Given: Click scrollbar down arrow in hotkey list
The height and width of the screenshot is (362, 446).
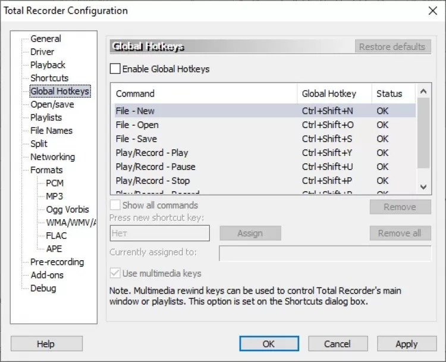Looking at the screenshot, I should (423, 187).
